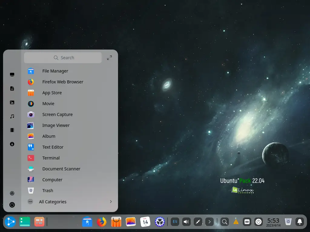
Task: Click the yellow warning tray icon
Action: click(x=236, y=222)
